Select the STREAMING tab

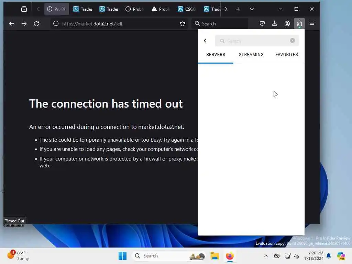point(251,55)
